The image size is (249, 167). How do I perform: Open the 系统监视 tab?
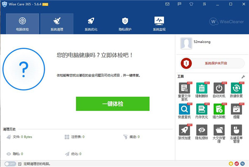point(159,24)
